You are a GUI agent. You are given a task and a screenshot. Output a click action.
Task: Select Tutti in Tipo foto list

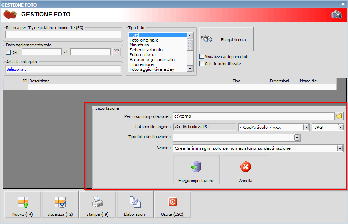coord(158,35)
